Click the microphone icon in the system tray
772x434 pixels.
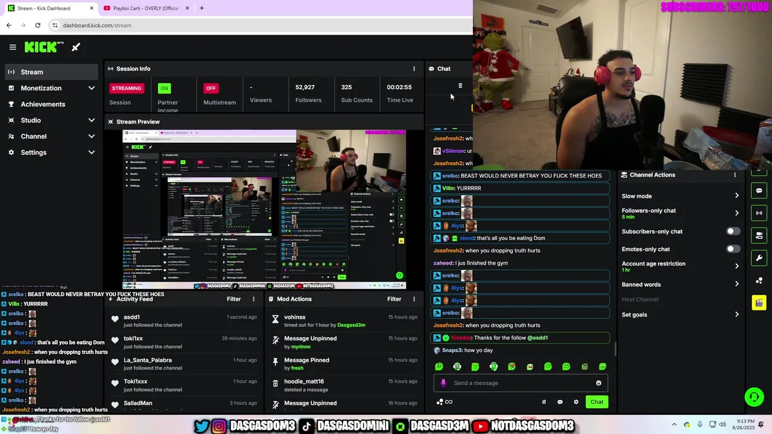pyautogui.click(x=700, y=425)
